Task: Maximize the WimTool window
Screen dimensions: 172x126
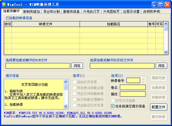Action: click(x=161, y=5)
